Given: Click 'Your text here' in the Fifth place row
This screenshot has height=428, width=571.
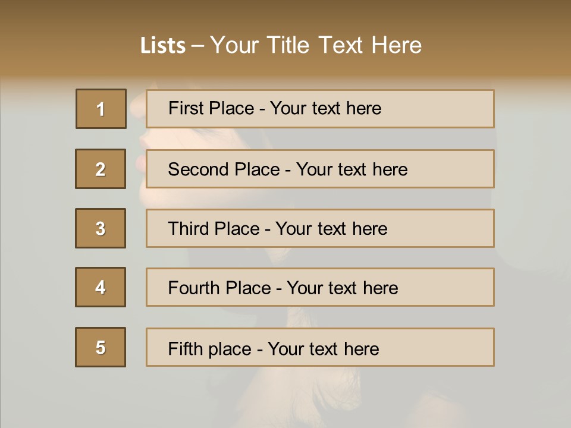Looking at the screenshot, I should [x=323, y=348].
